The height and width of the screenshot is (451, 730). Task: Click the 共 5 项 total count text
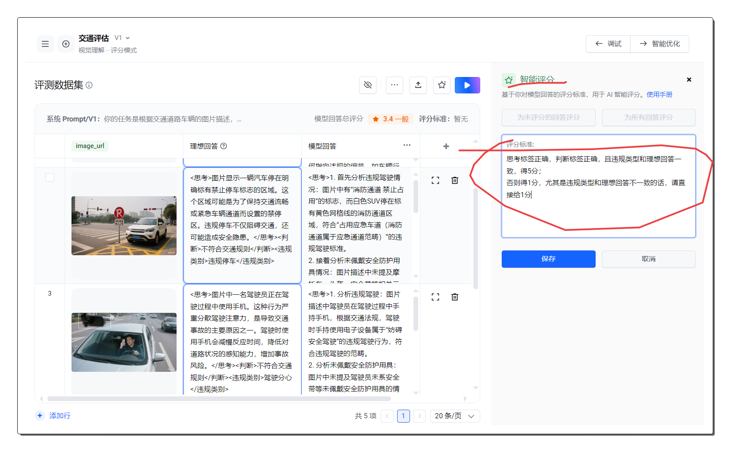[366, 416]
